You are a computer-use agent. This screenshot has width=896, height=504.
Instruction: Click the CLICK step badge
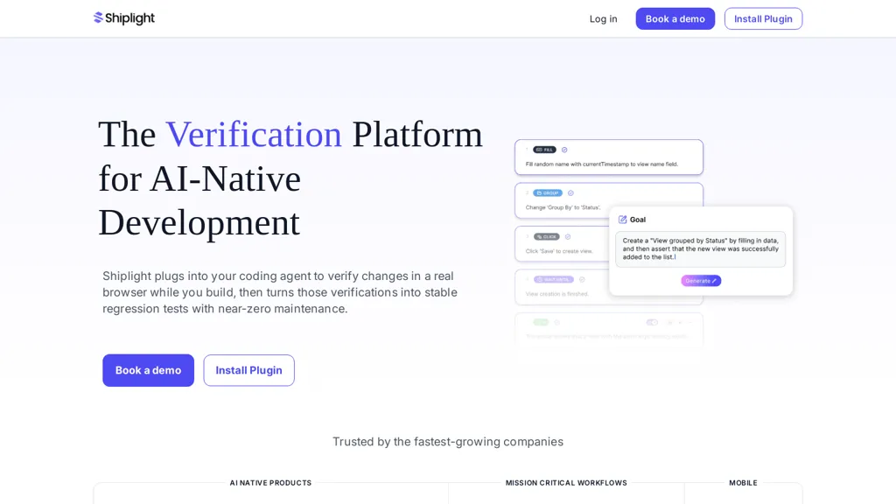[x=546, y=236]
